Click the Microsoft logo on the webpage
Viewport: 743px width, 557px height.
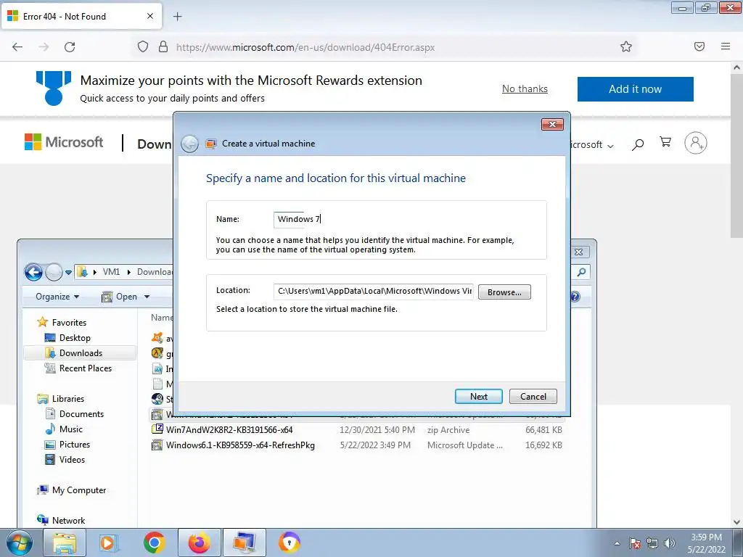click(64, 141)
